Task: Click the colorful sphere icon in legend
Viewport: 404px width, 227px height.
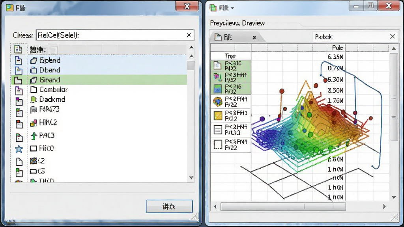Action: click(x=218, y=102)
